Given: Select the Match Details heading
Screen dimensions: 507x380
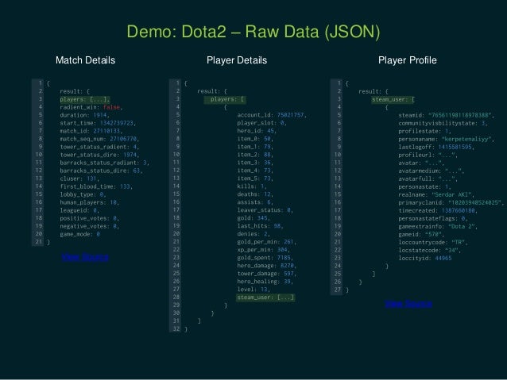Looking at the screenshot, I should 85,60.
